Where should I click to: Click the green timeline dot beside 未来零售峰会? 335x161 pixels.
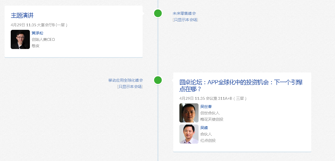click(158, 13)
